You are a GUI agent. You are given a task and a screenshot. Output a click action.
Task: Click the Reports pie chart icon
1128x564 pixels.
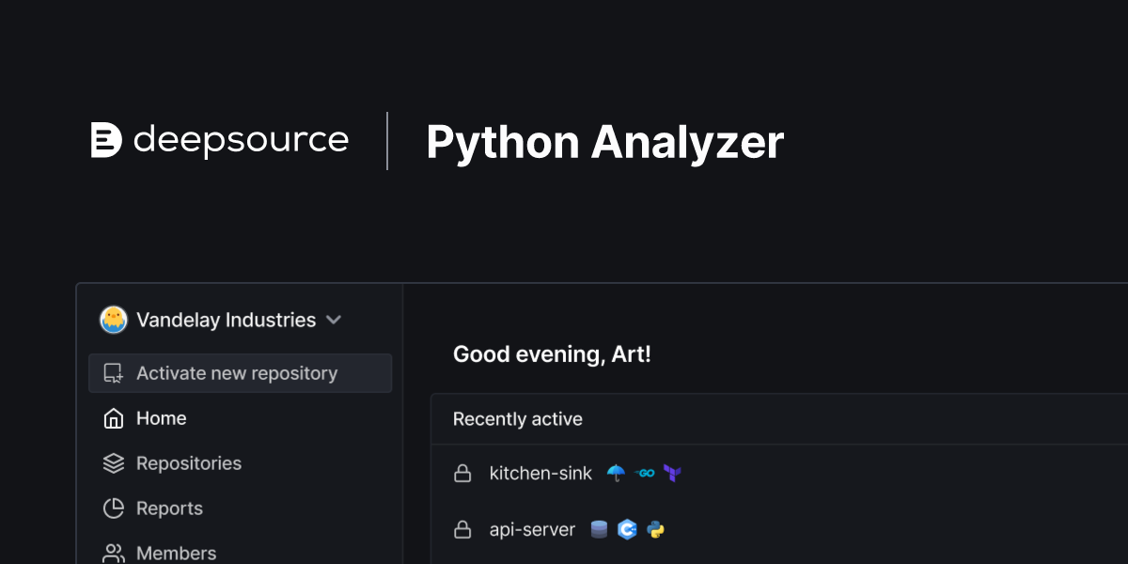click(114, 509)
